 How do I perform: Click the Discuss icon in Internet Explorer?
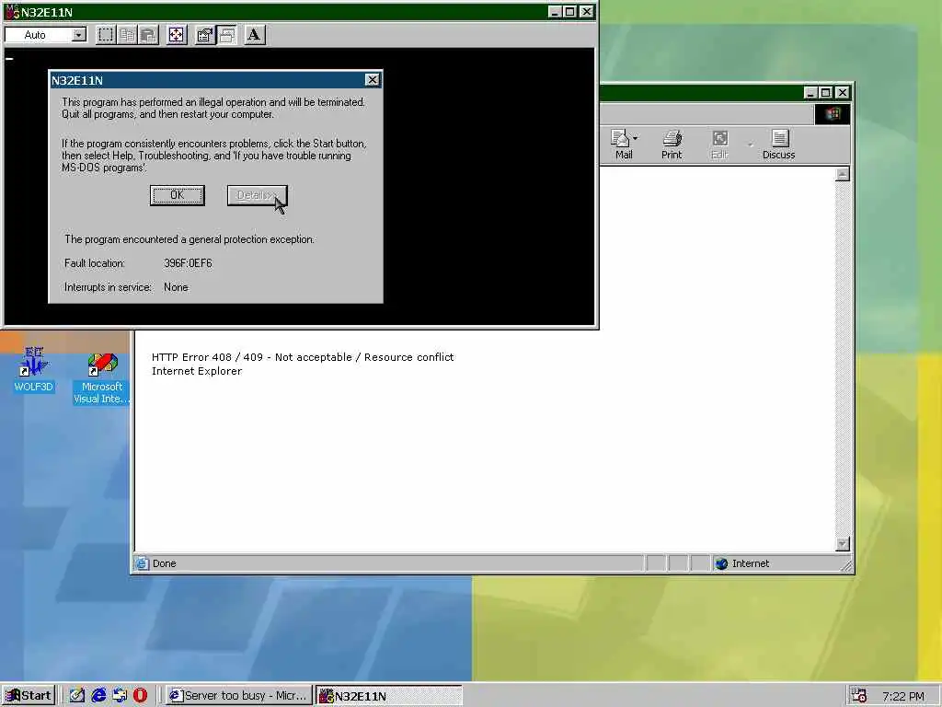coord(778,145)
